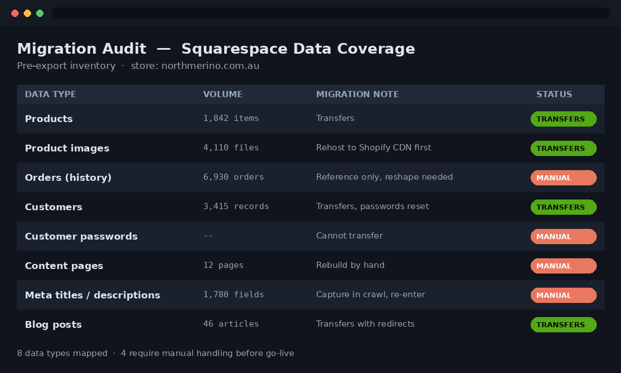Click 'Rehost to Shopify CDN first' note
621x373 pixels.
click(x=374, y=148)
